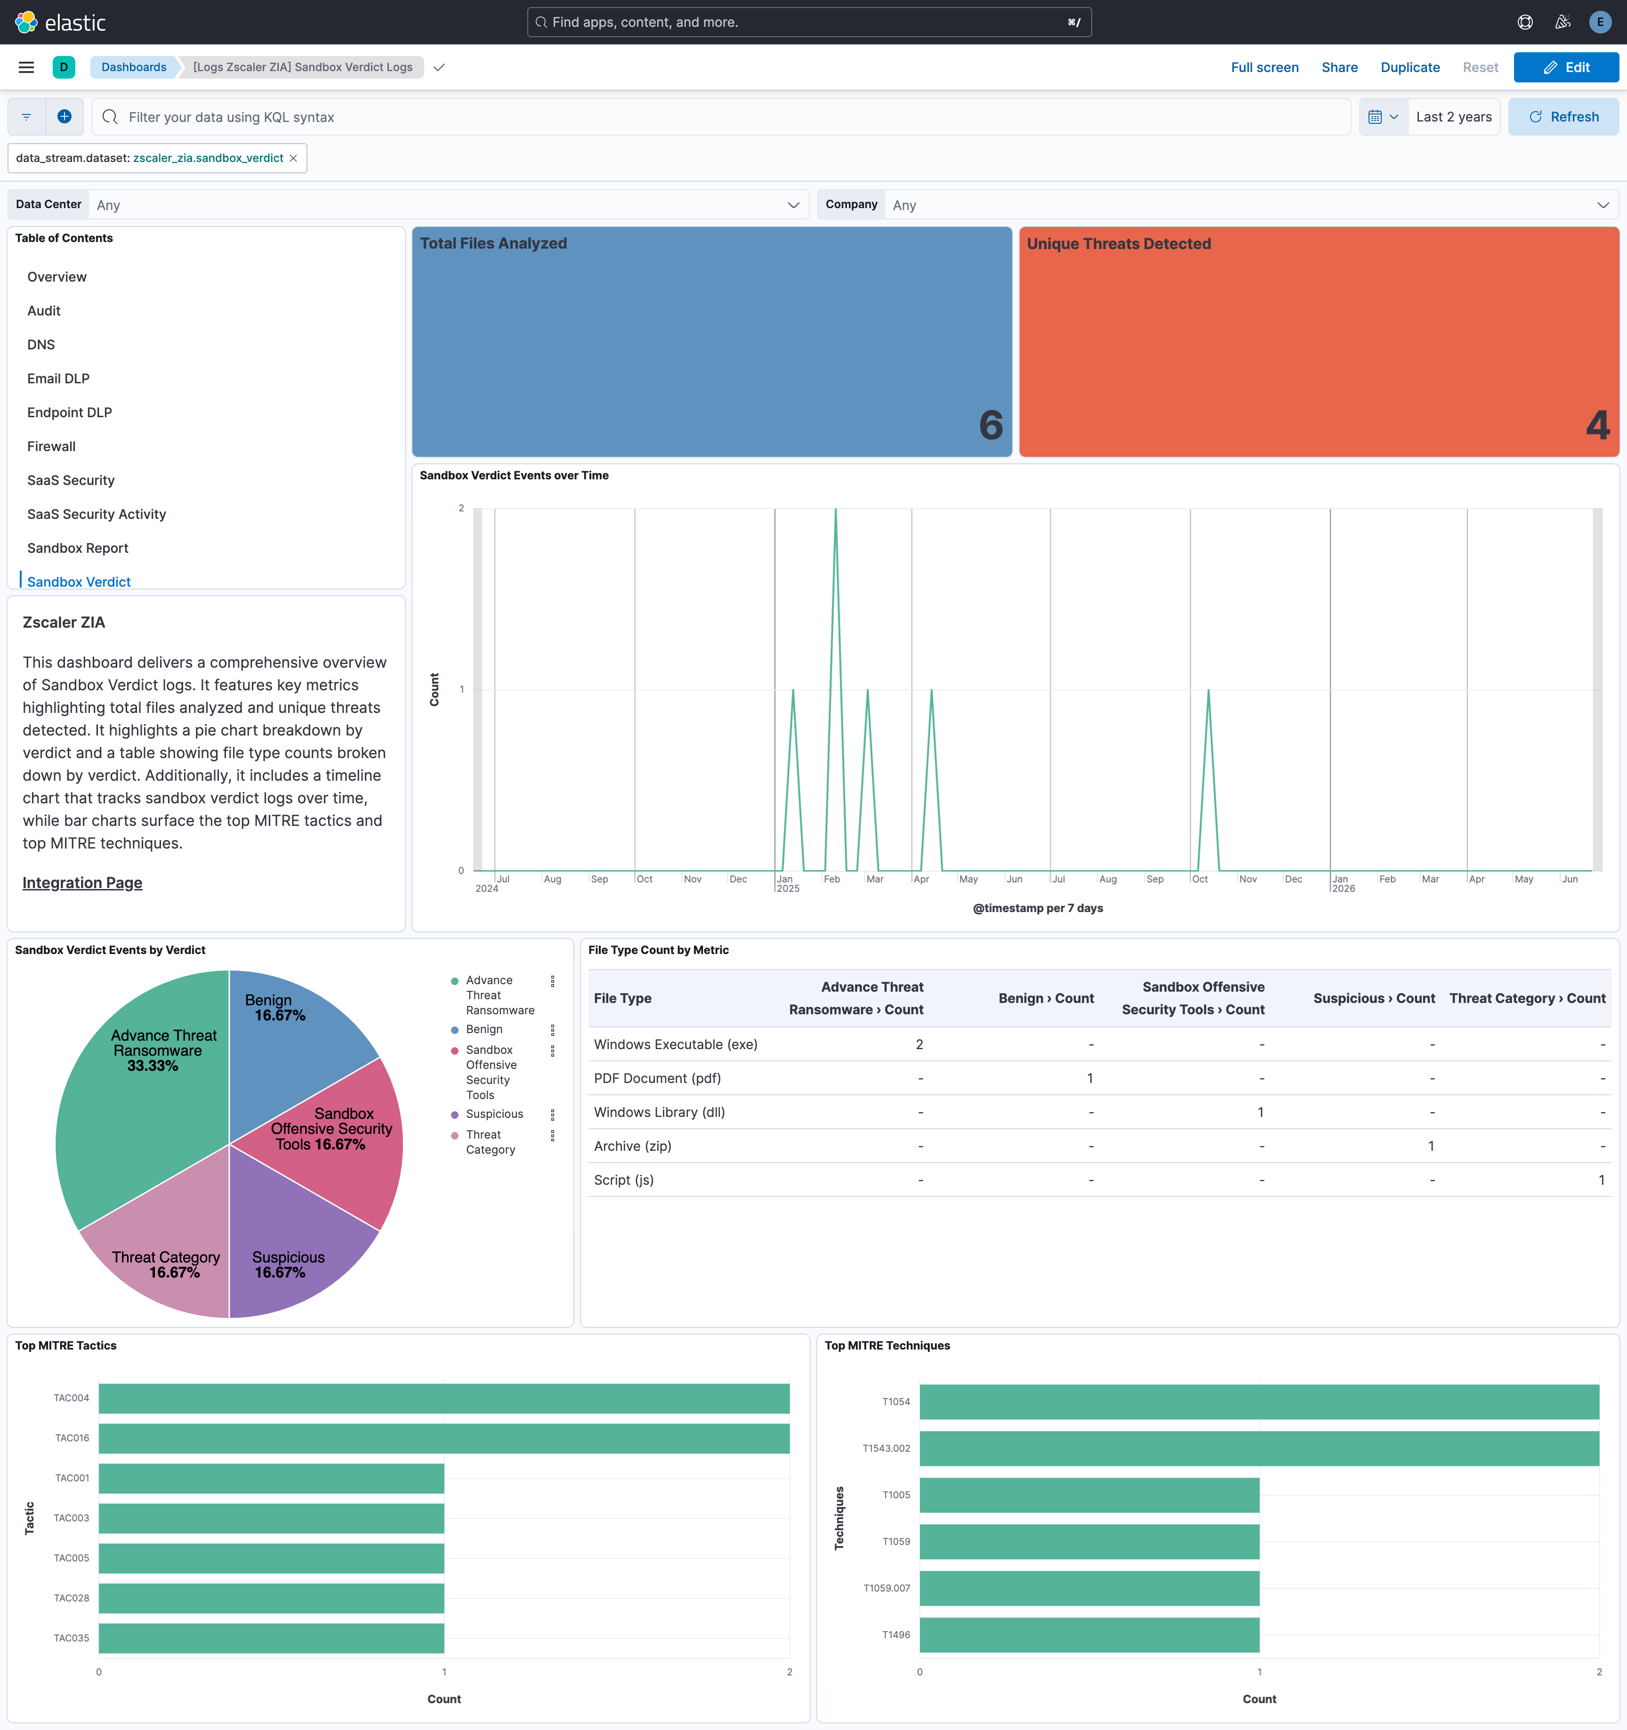The image size is (1627, 1730).
Task: Click the Edit dashboard button
Action: tap(1565, 67)
